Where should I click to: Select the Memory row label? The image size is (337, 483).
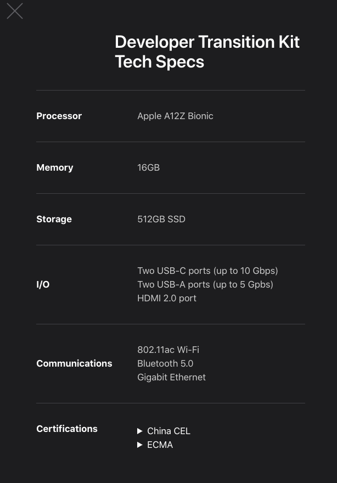(x=55, y=167)
